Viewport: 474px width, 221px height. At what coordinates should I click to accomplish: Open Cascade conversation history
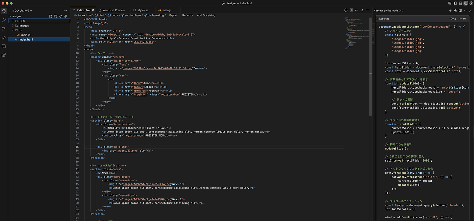click(455, 11)
